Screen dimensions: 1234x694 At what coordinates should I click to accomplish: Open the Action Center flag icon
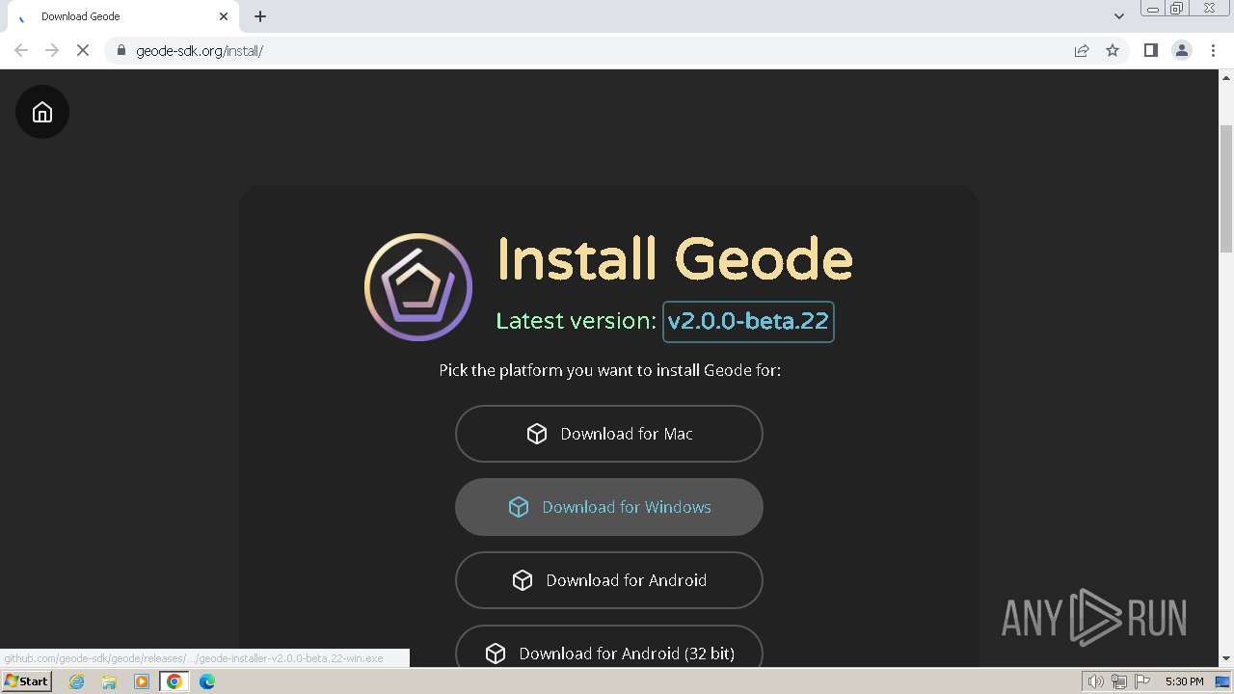[1142, 681]
